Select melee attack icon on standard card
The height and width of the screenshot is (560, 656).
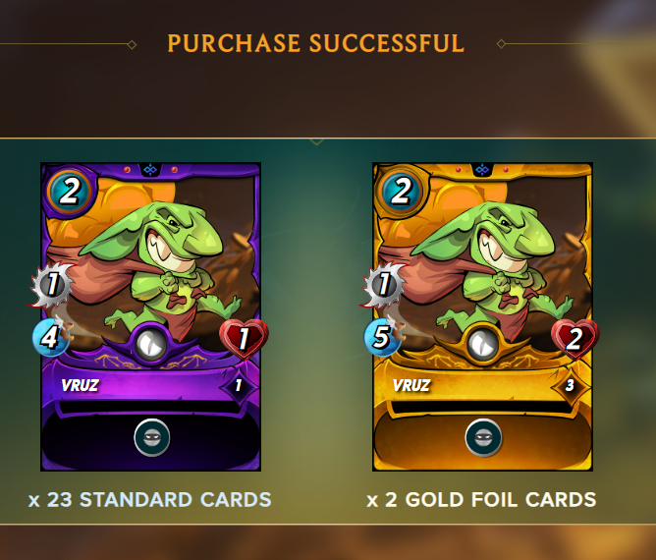(52, 284)
